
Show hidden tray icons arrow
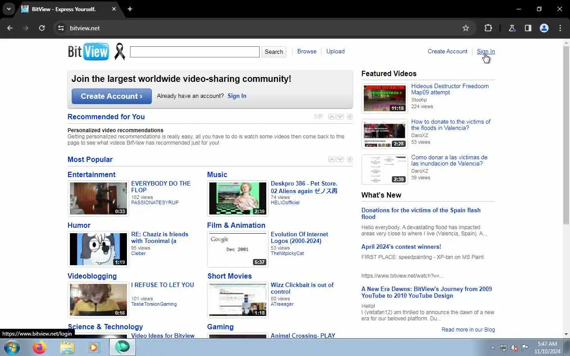tap(493, 348)
